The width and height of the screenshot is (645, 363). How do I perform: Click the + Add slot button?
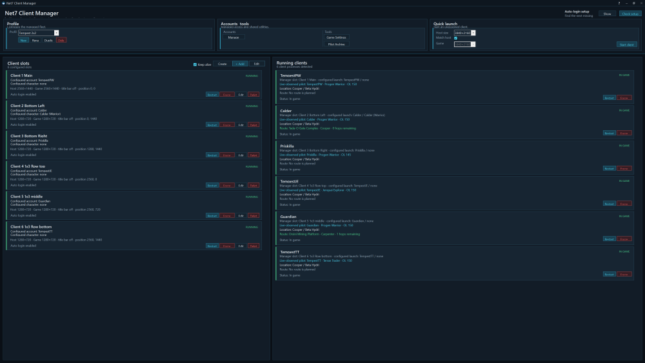point(240,64)
